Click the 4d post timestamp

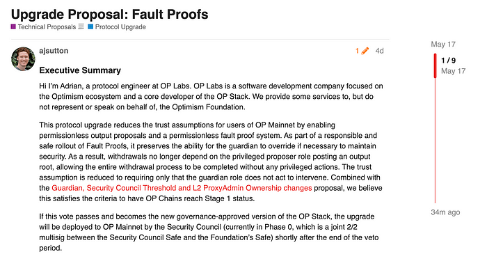380,51
